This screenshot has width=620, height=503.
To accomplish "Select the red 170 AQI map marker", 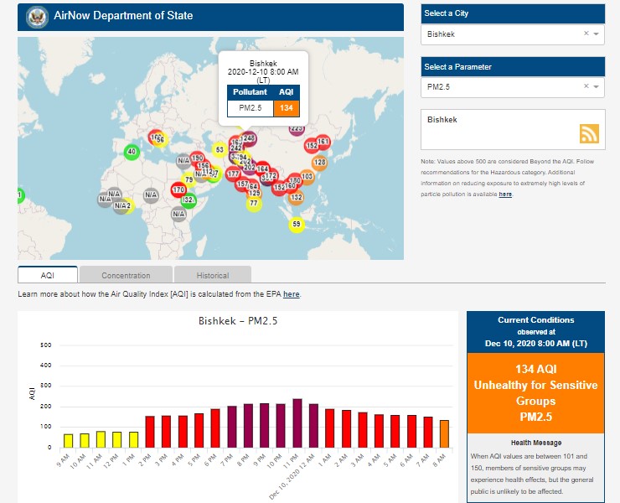I will (x=178, y=190).
